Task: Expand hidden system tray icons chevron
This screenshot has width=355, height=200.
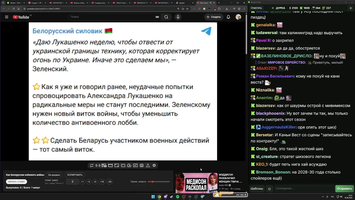Action: coord(323,197)
